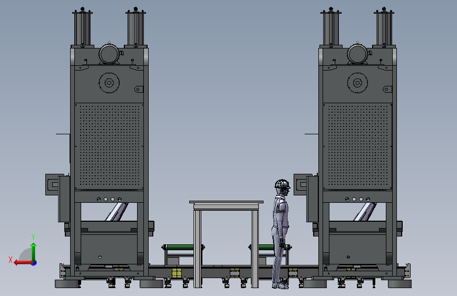This screenshot has height=296, width=457.
Task: Select the right press's perforated guard panel
Action: [x=357, y=146]
